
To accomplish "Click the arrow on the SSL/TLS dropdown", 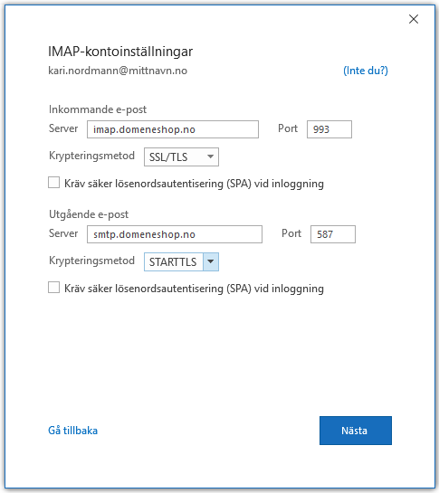I will (x=211, y=156).
